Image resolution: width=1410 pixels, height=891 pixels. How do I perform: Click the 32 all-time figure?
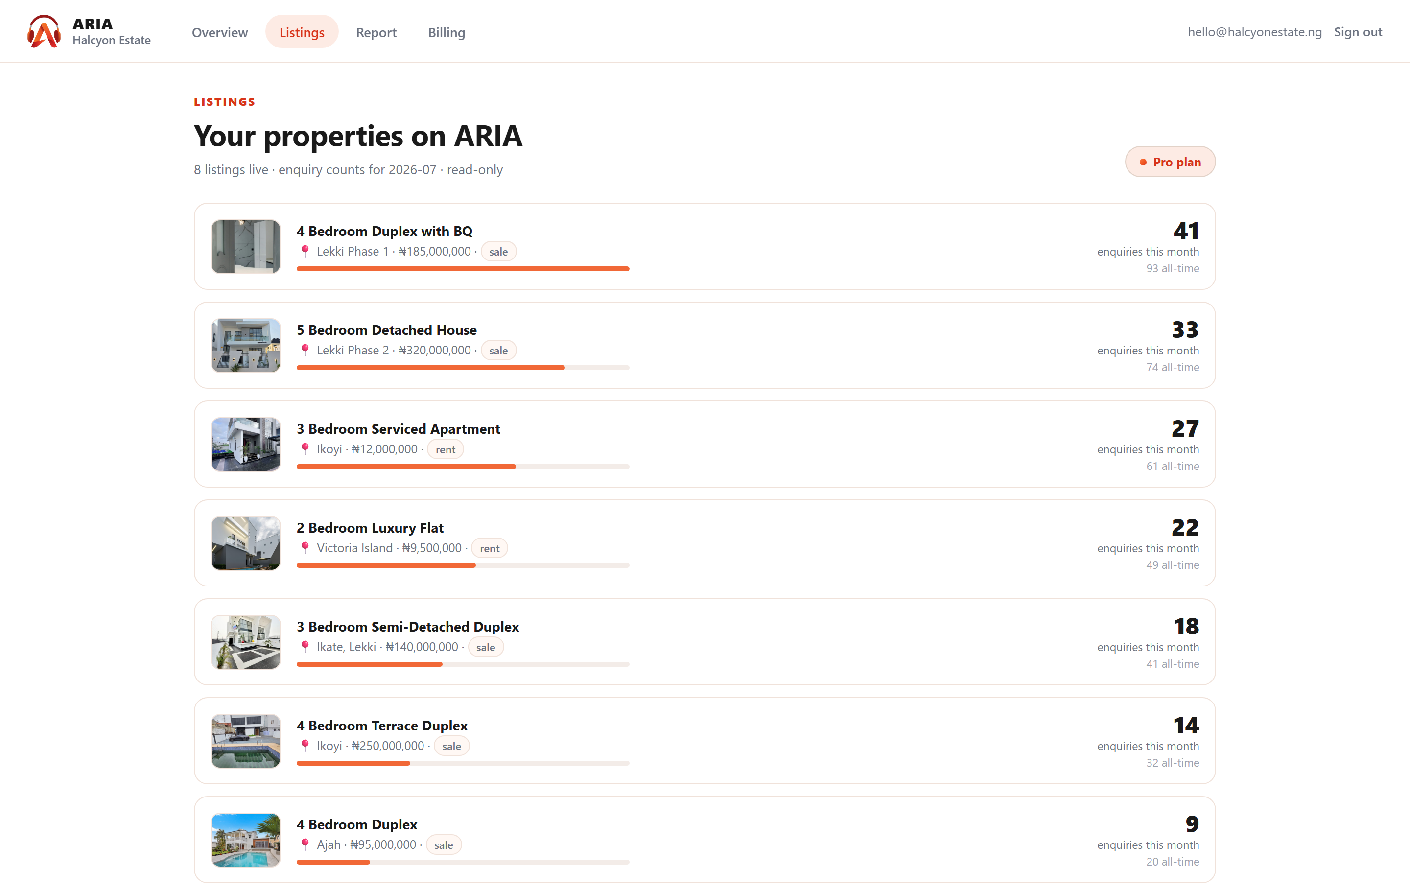pos(1172,763)
